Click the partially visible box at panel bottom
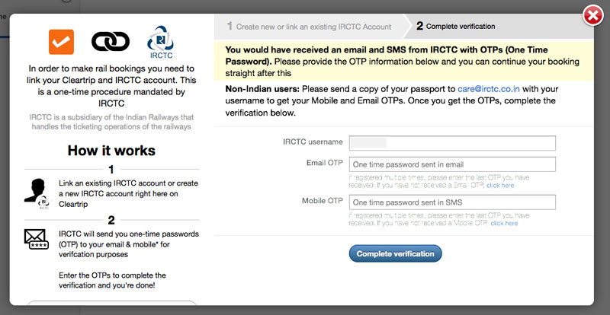The width and height of the screenshot is (610, 315). coord(111,303)
